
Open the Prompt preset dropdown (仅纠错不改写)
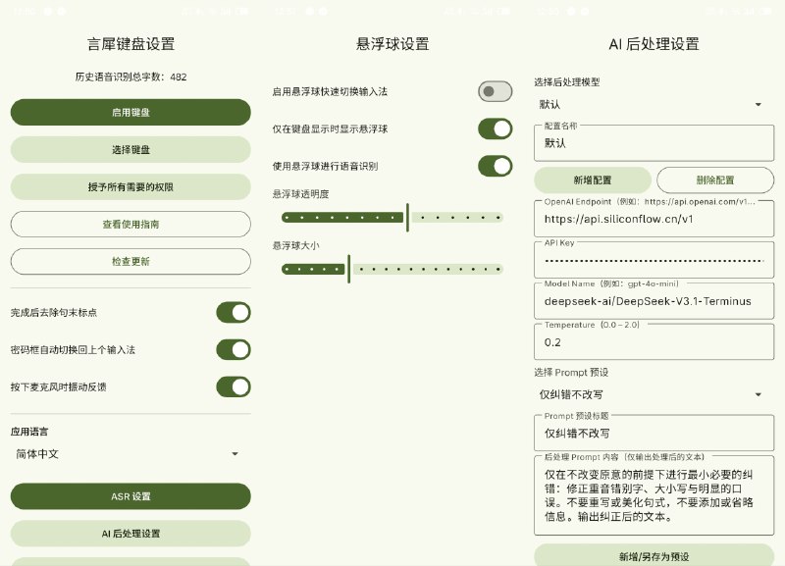(654, 393)
